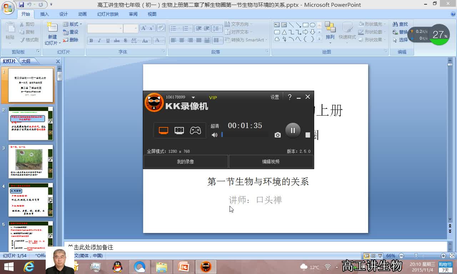
Task: Select the oval shape
Action: 312,25
